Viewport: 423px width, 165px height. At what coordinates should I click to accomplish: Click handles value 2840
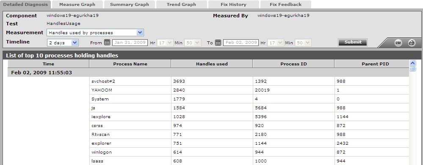tap(179, 90)
